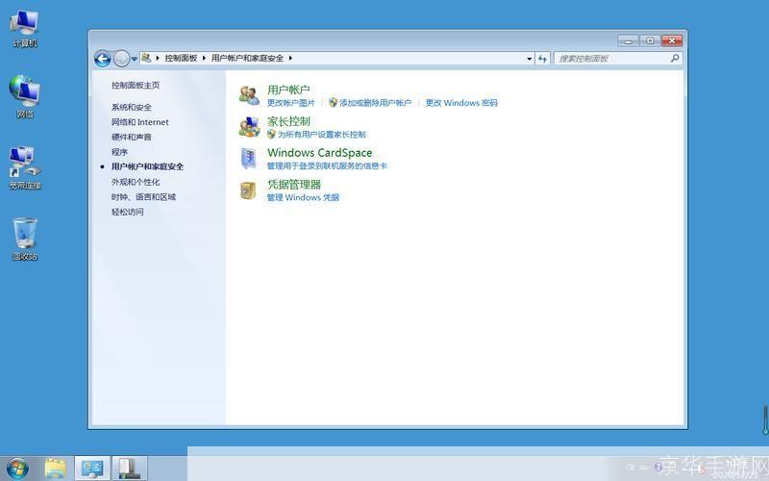Open 系统和安全 category in sidebar
Viewport: 769px width, 481px height.
point(132,107)
